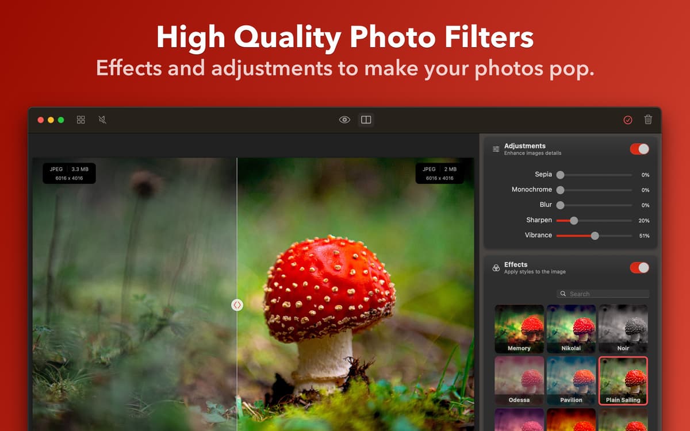The height and width of the screenshot is (431, 690).
Task: Switch to split comparison view icon
Action: [366, 120]
